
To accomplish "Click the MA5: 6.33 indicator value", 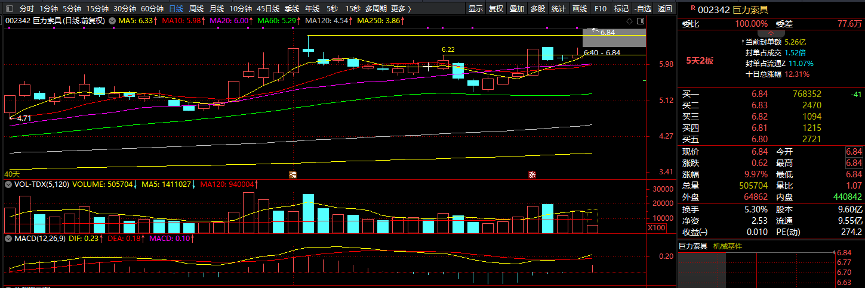I will click(x=138, y=21).
